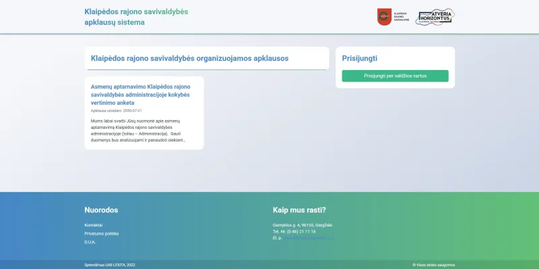Click the survey closing date 2030-07-31

click(132, 111)
